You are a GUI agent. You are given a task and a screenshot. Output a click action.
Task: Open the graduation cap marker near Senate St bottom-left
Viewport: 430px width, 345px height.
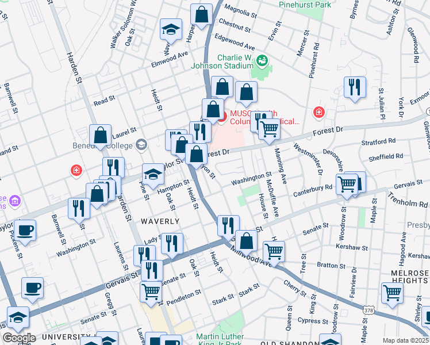(x=18, y=318)
